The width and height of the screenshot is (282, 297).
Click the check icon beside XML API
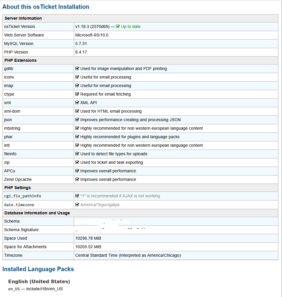(77, 103)
